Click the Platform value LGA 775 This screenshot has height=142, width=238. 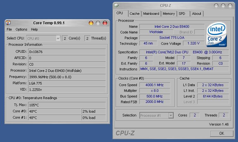67,83
